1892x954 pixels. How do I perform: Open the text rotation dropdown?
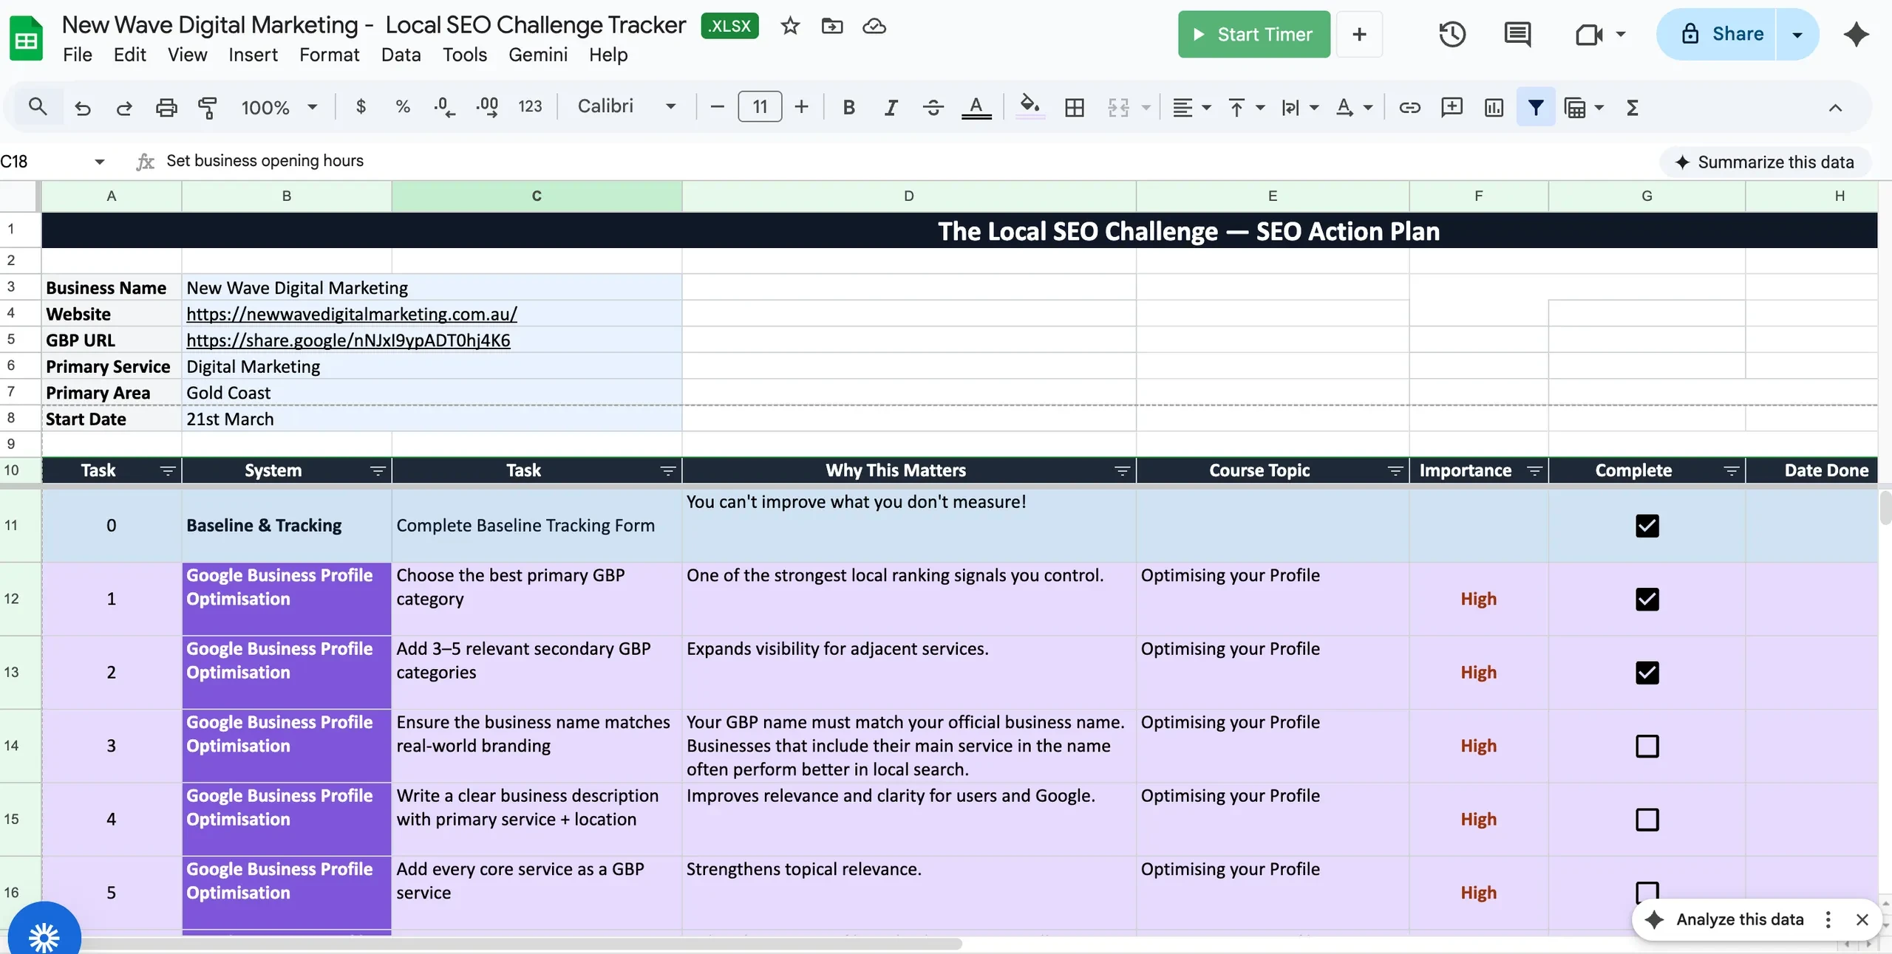(x=1354, y=108)
